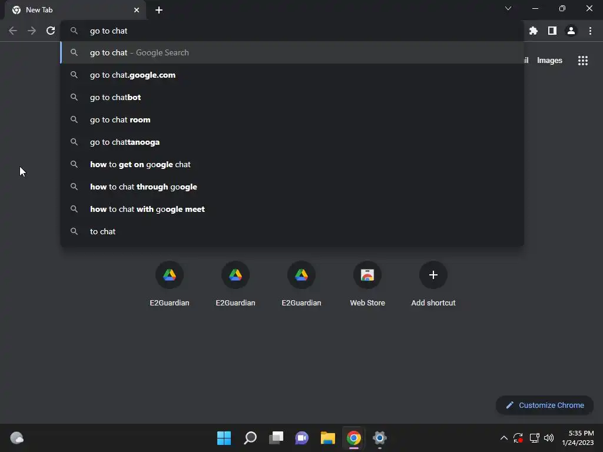Toggle the Chrome side panel icon
The image size is (603, 452).
tap(552, 31)
